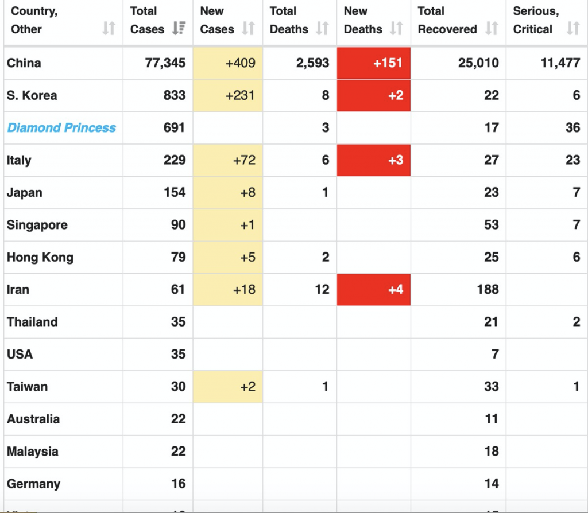The image size is (588, 513).
Task: Click the red +151 new deaths cell
Action: coord(374,63)
